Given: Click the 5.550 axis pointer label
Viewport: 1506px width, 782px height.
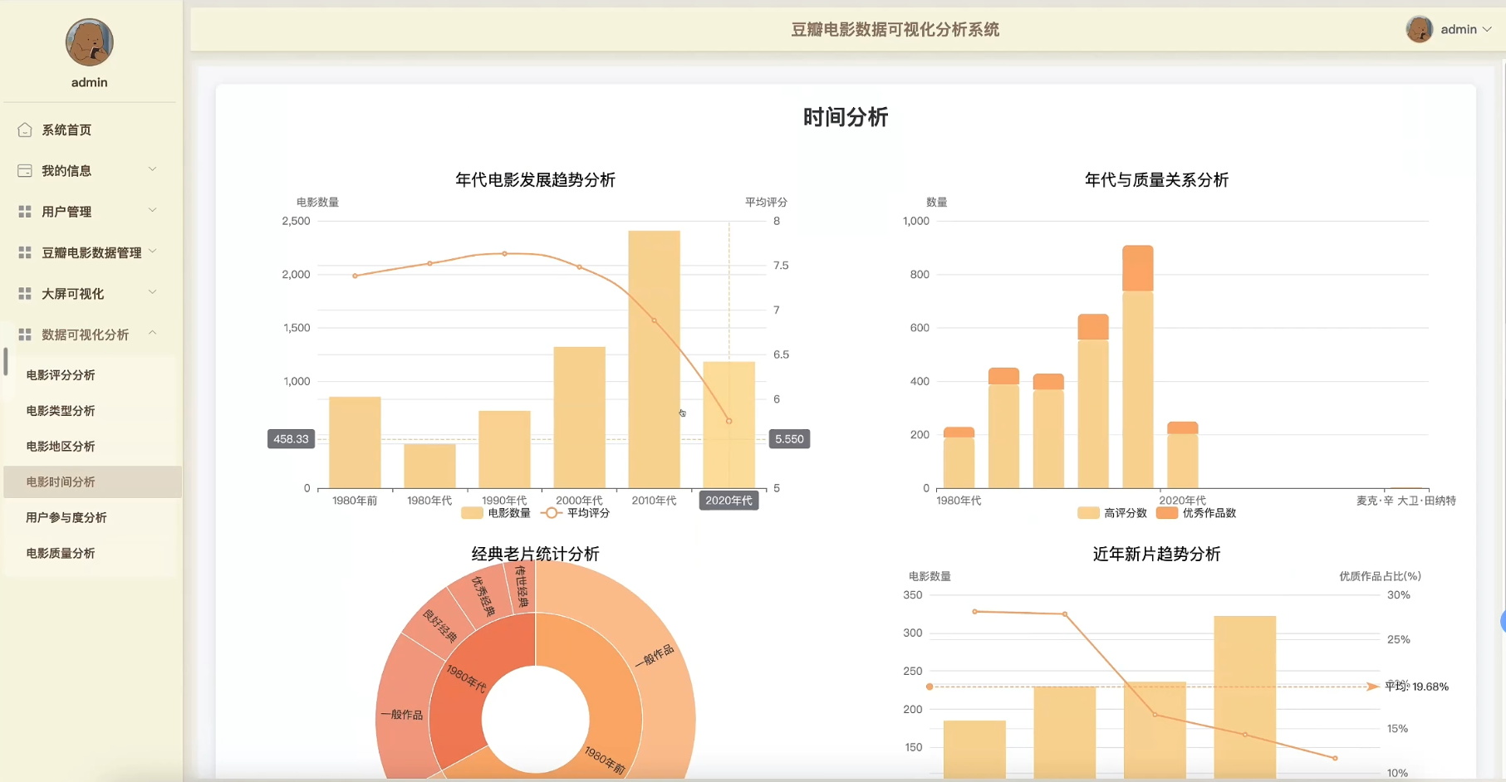Looking at the screenshot, I should (x=789, y=439).
